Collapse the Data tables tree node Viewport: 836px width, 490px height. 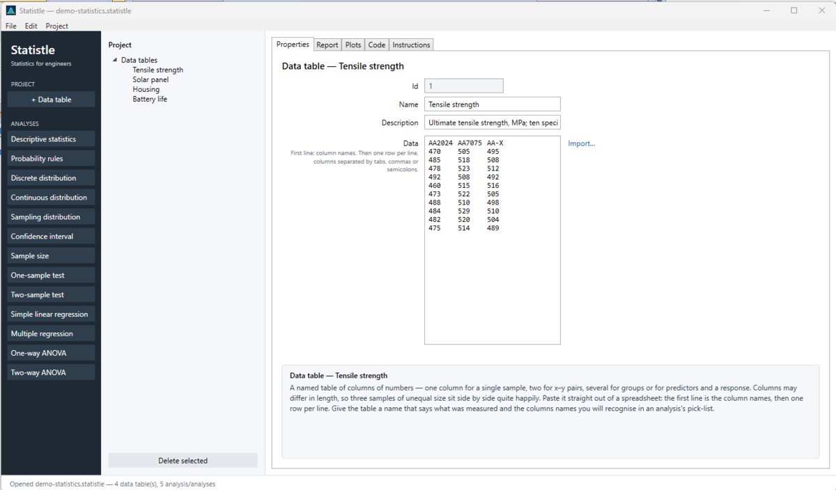[x=115, y=61]
